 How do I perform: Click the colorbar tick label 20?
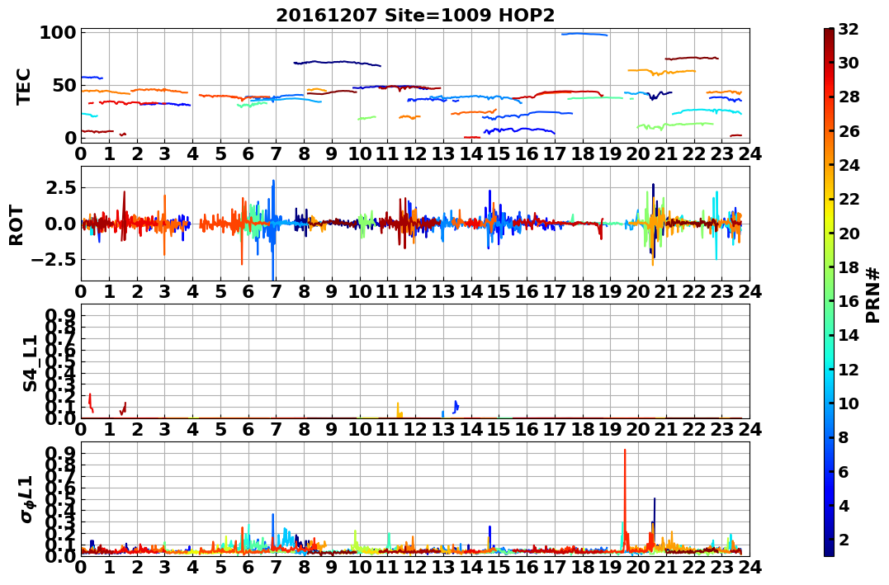point(849,233)
